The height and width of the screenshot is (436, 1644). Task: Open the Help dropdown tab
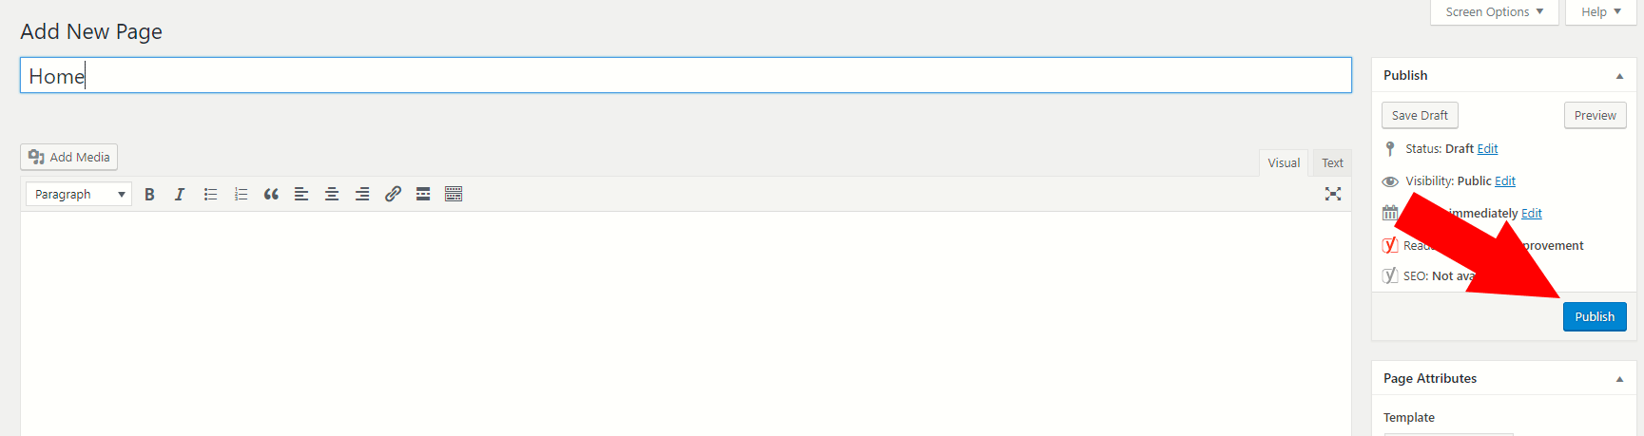(1601, 12)
